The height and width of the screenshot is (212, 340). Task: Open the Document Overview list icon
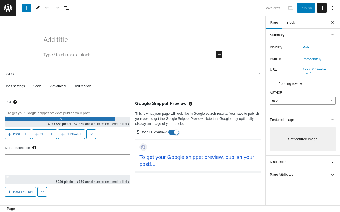pos(66,8)
